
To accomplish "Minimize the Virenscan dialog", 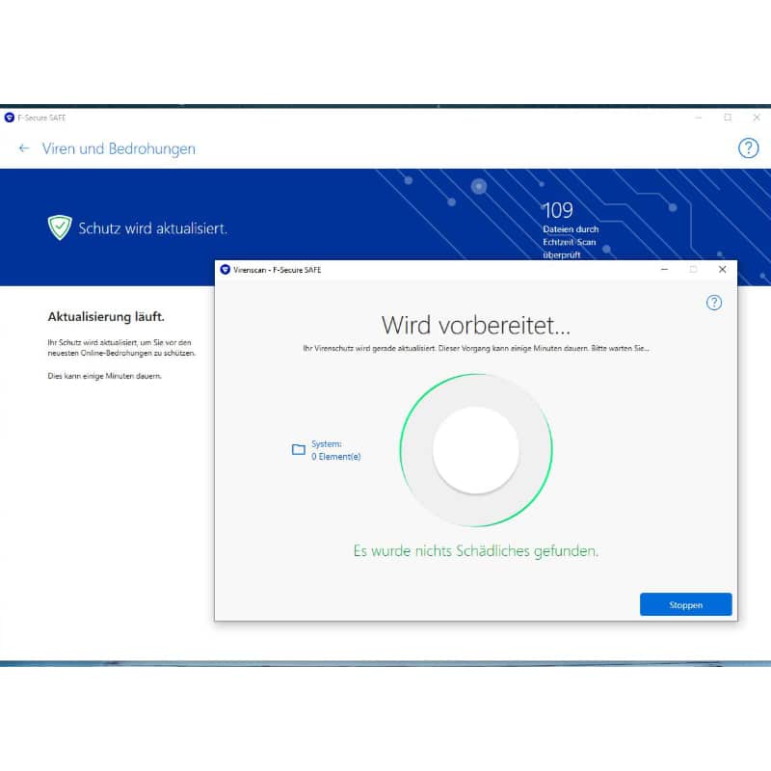I will coord(664,270).
